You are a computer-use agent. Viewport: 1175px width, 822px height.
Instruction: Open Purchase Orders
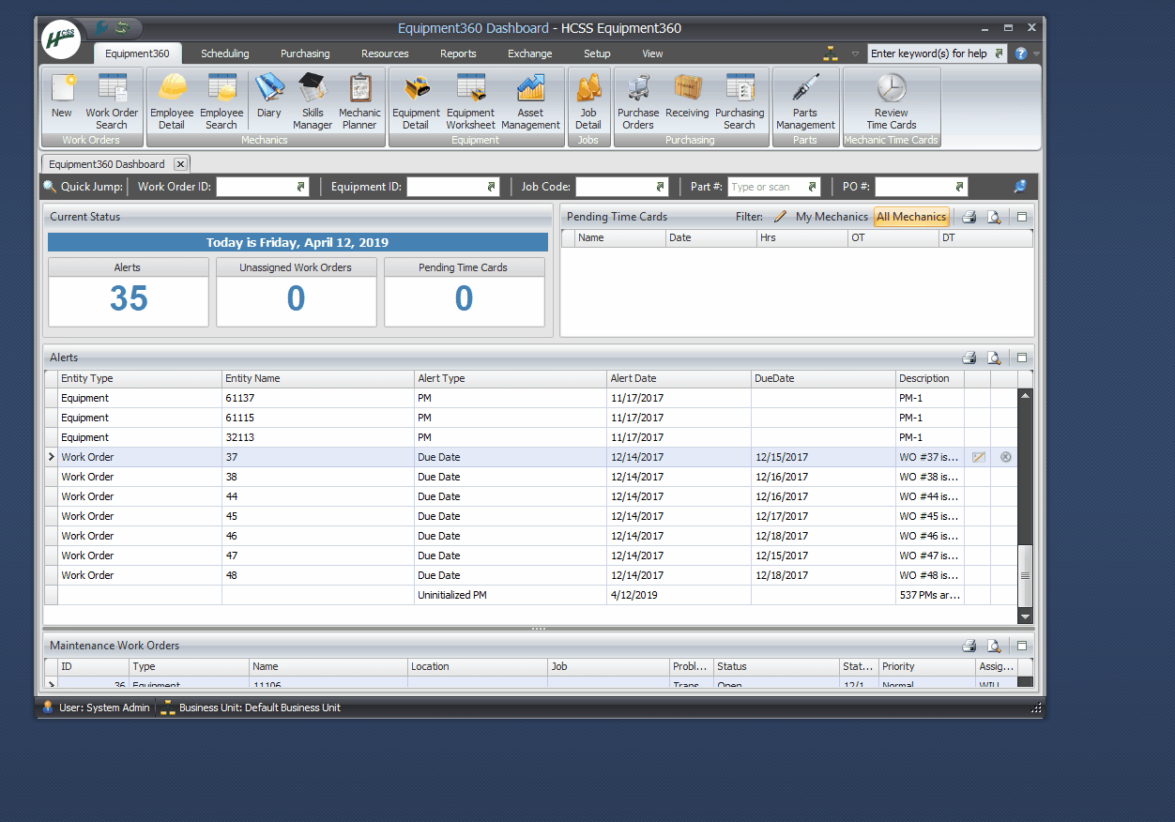638,100
